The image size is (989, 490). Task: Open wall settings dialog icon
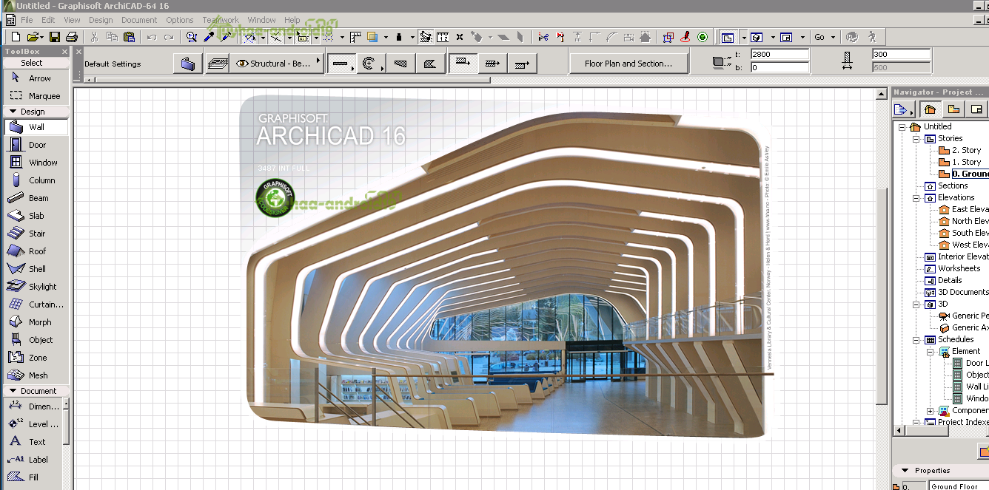tap(188, 64)
